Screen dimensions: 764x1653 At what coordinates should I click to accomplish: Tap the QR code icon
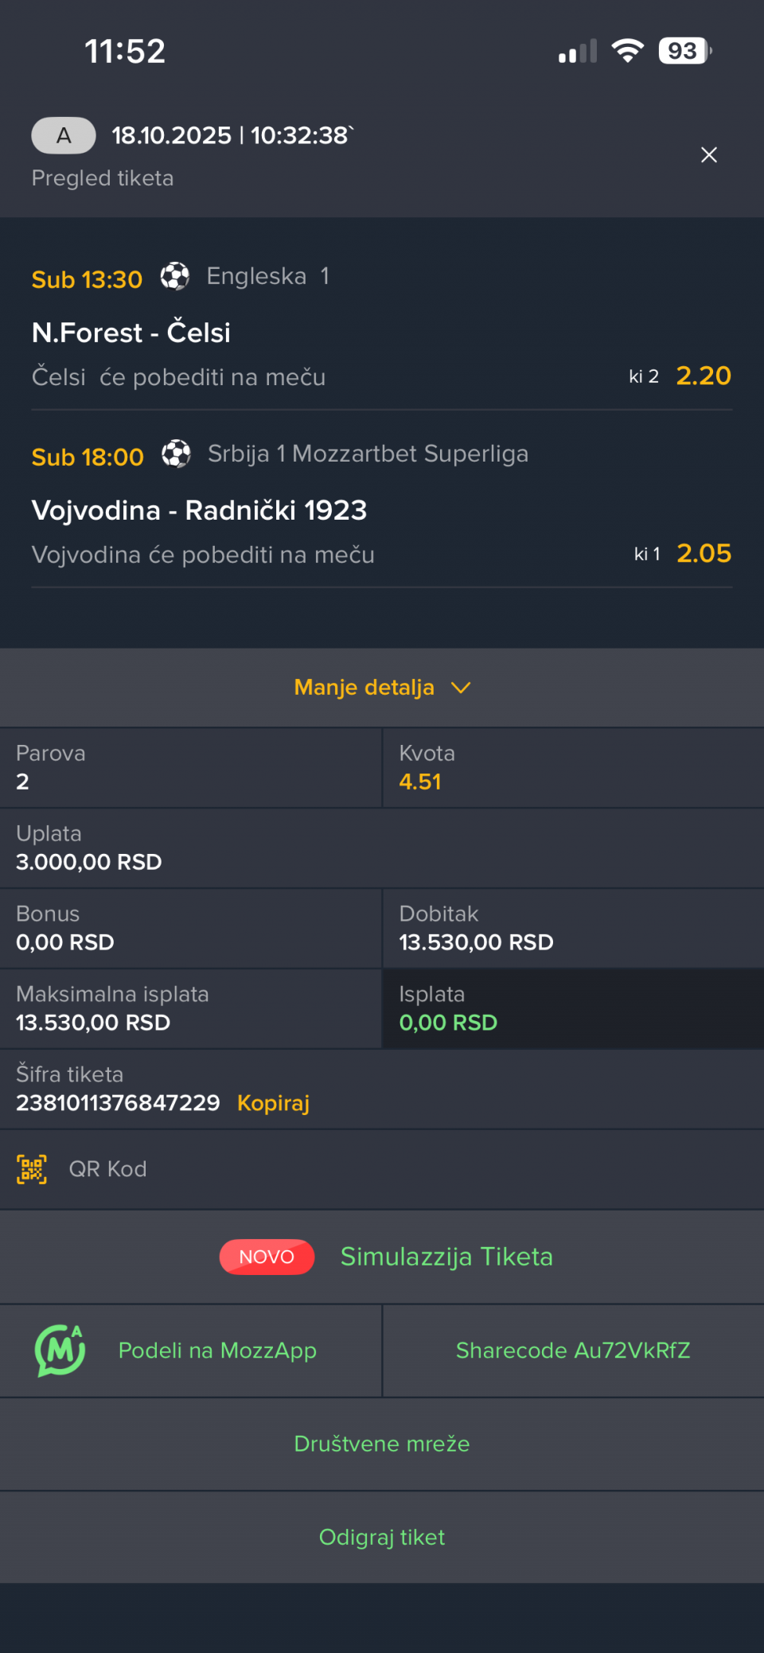tap(32, 1169)
